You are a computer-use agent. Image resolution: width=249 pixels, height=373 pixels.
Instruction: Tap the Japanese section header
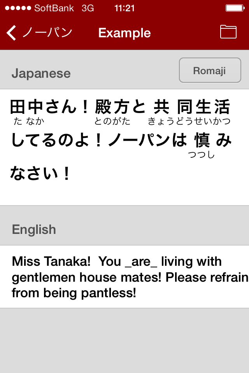point(41,73)
